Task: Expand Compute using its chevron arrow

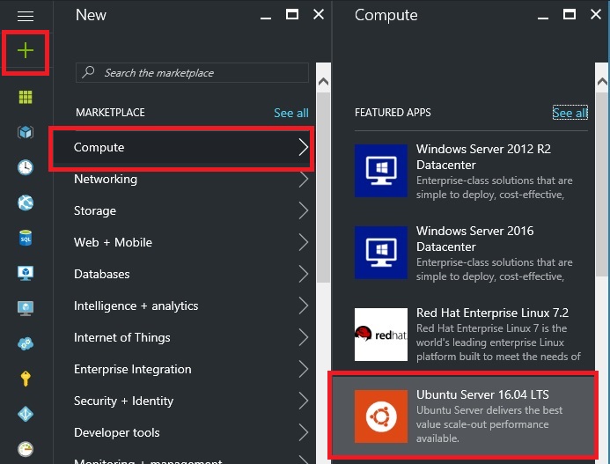Action: tap(304, 147)
